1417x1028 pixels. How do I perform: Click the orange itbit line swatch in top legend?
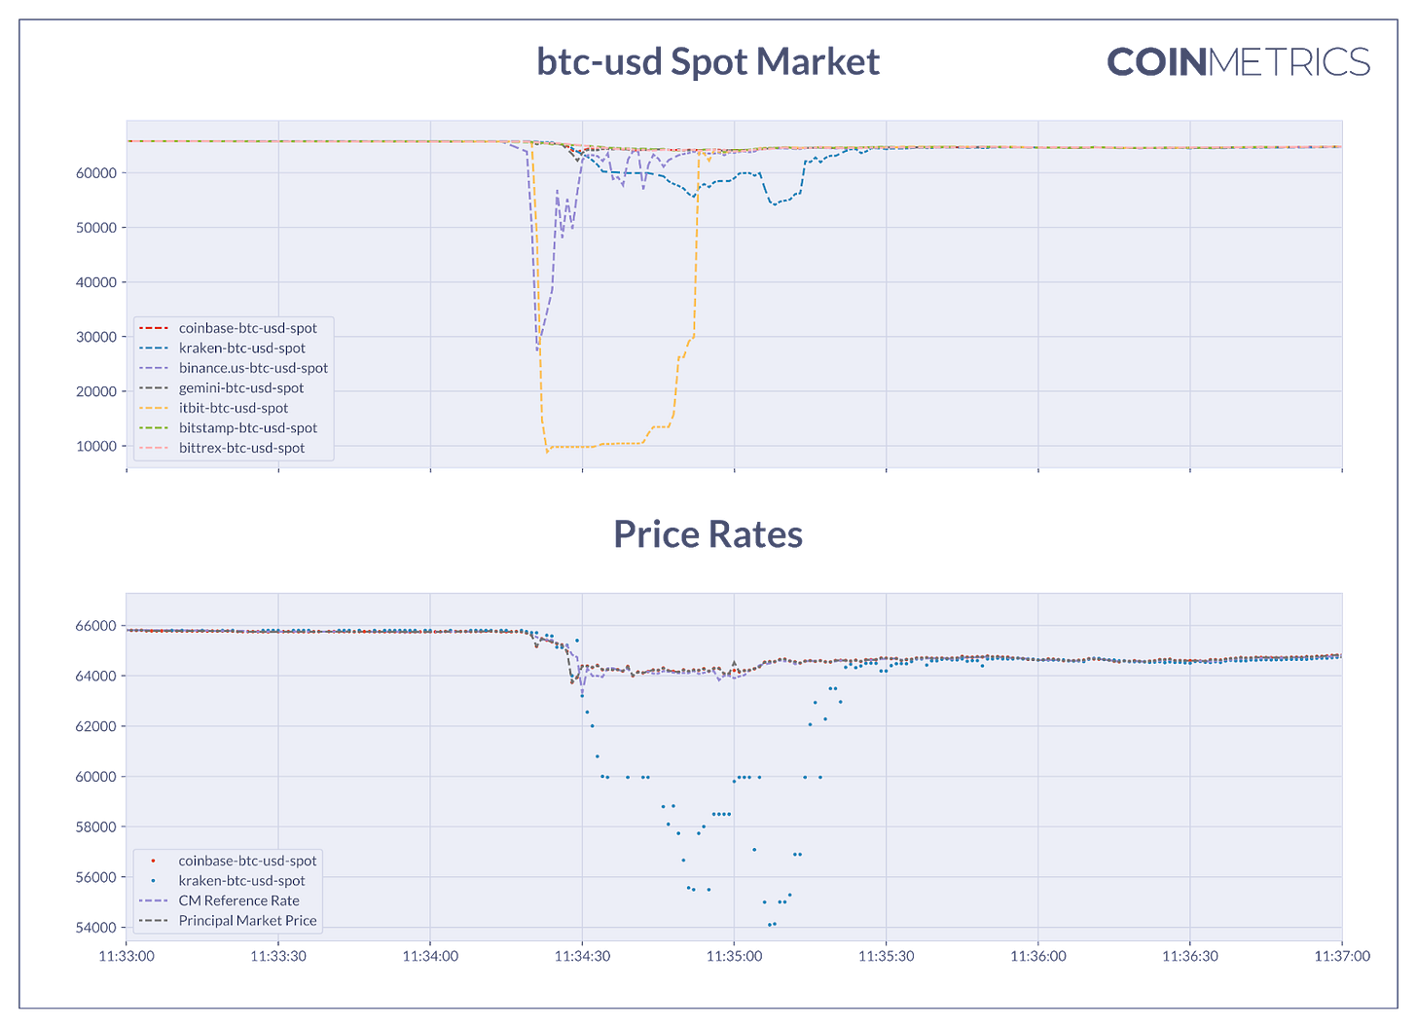(x=154, y=408)
